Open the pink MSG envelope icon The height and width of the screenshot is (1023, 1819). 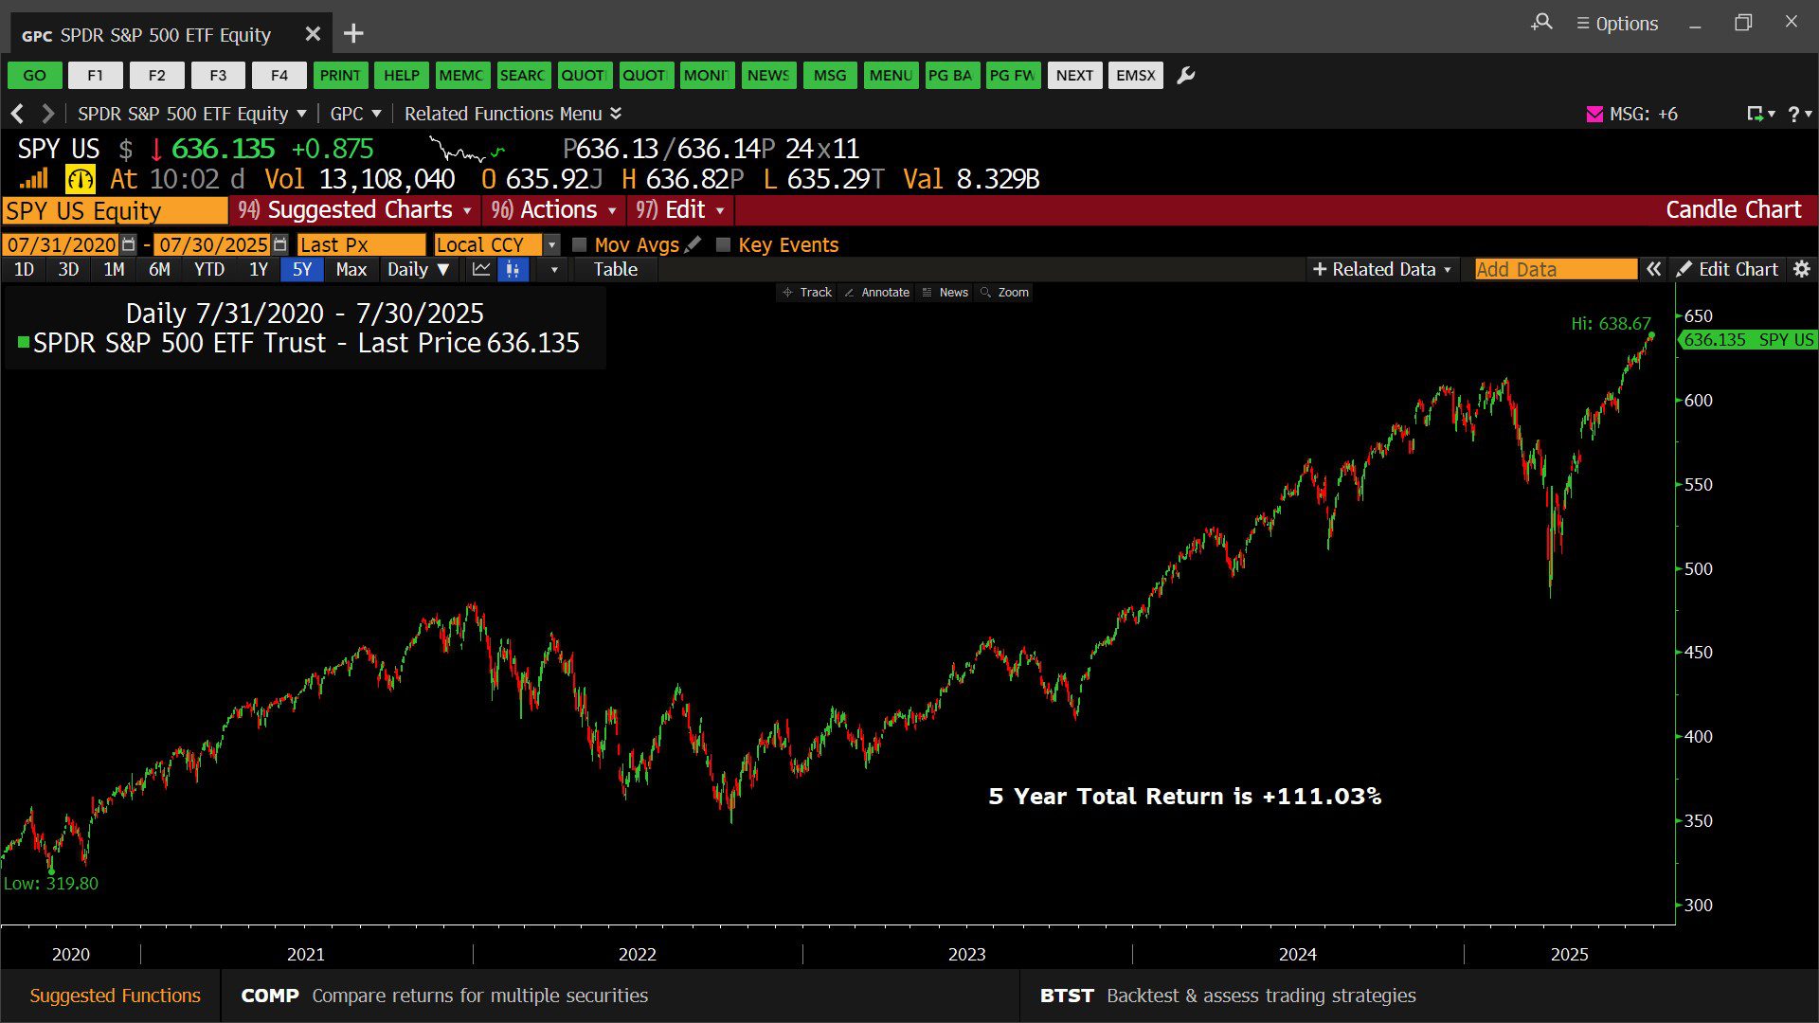(1595, 114)
